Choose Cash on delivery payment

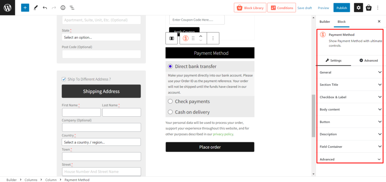pyautogui.click(x=170, y=112)
